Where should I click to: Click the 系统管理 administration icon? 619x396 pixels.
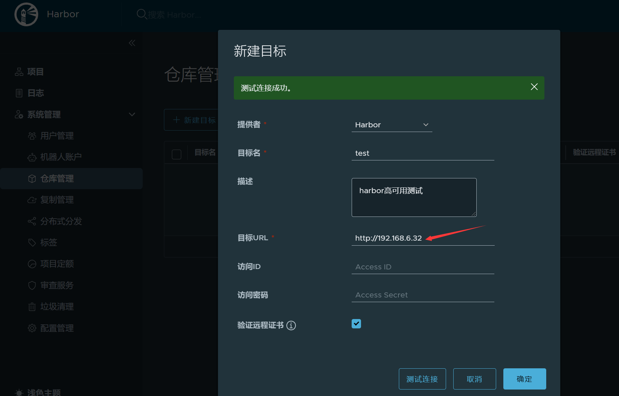(x=19, y=114)
